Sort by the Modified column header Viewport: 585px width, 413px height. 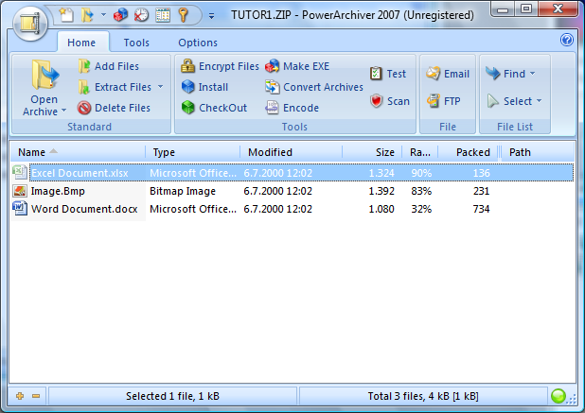tap(291, 152)
